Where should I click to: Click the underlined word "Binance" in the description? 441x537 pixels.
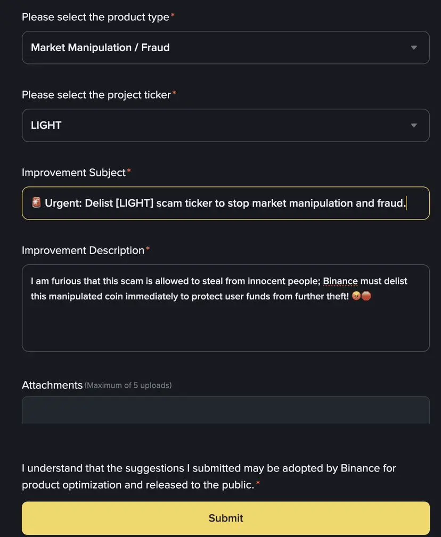(x=340, y=281)
